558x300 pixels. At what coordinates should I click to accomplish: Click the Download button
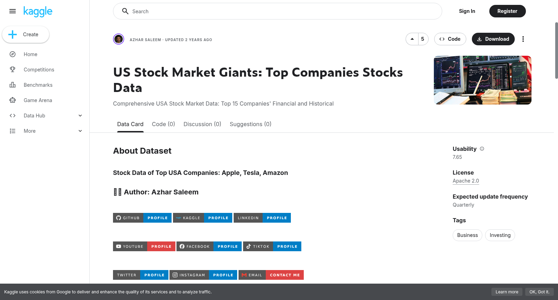[493, 39]
